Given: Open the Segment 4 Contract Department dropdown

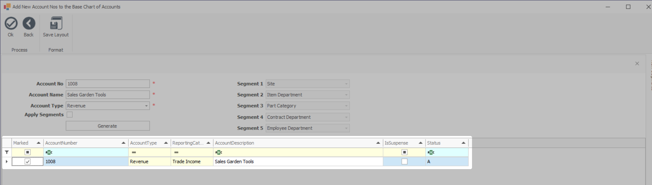Looking at the screenshot, I should pos(346,117).
